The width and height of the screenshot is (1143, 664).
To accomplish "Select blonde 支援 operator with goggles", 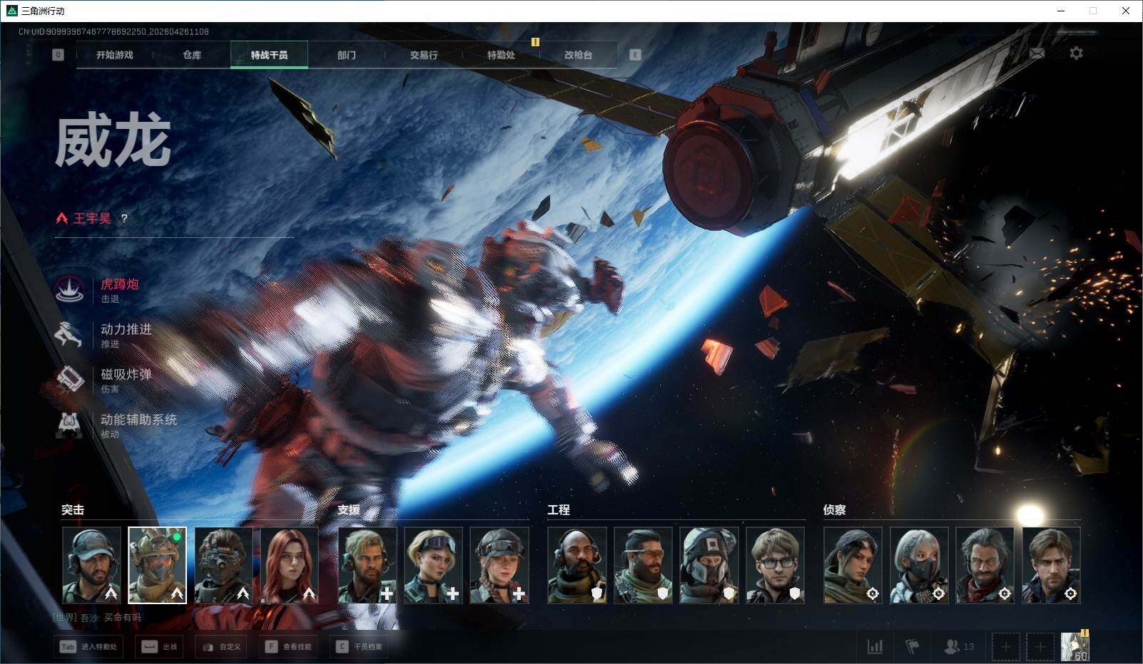I will (433, 565).
